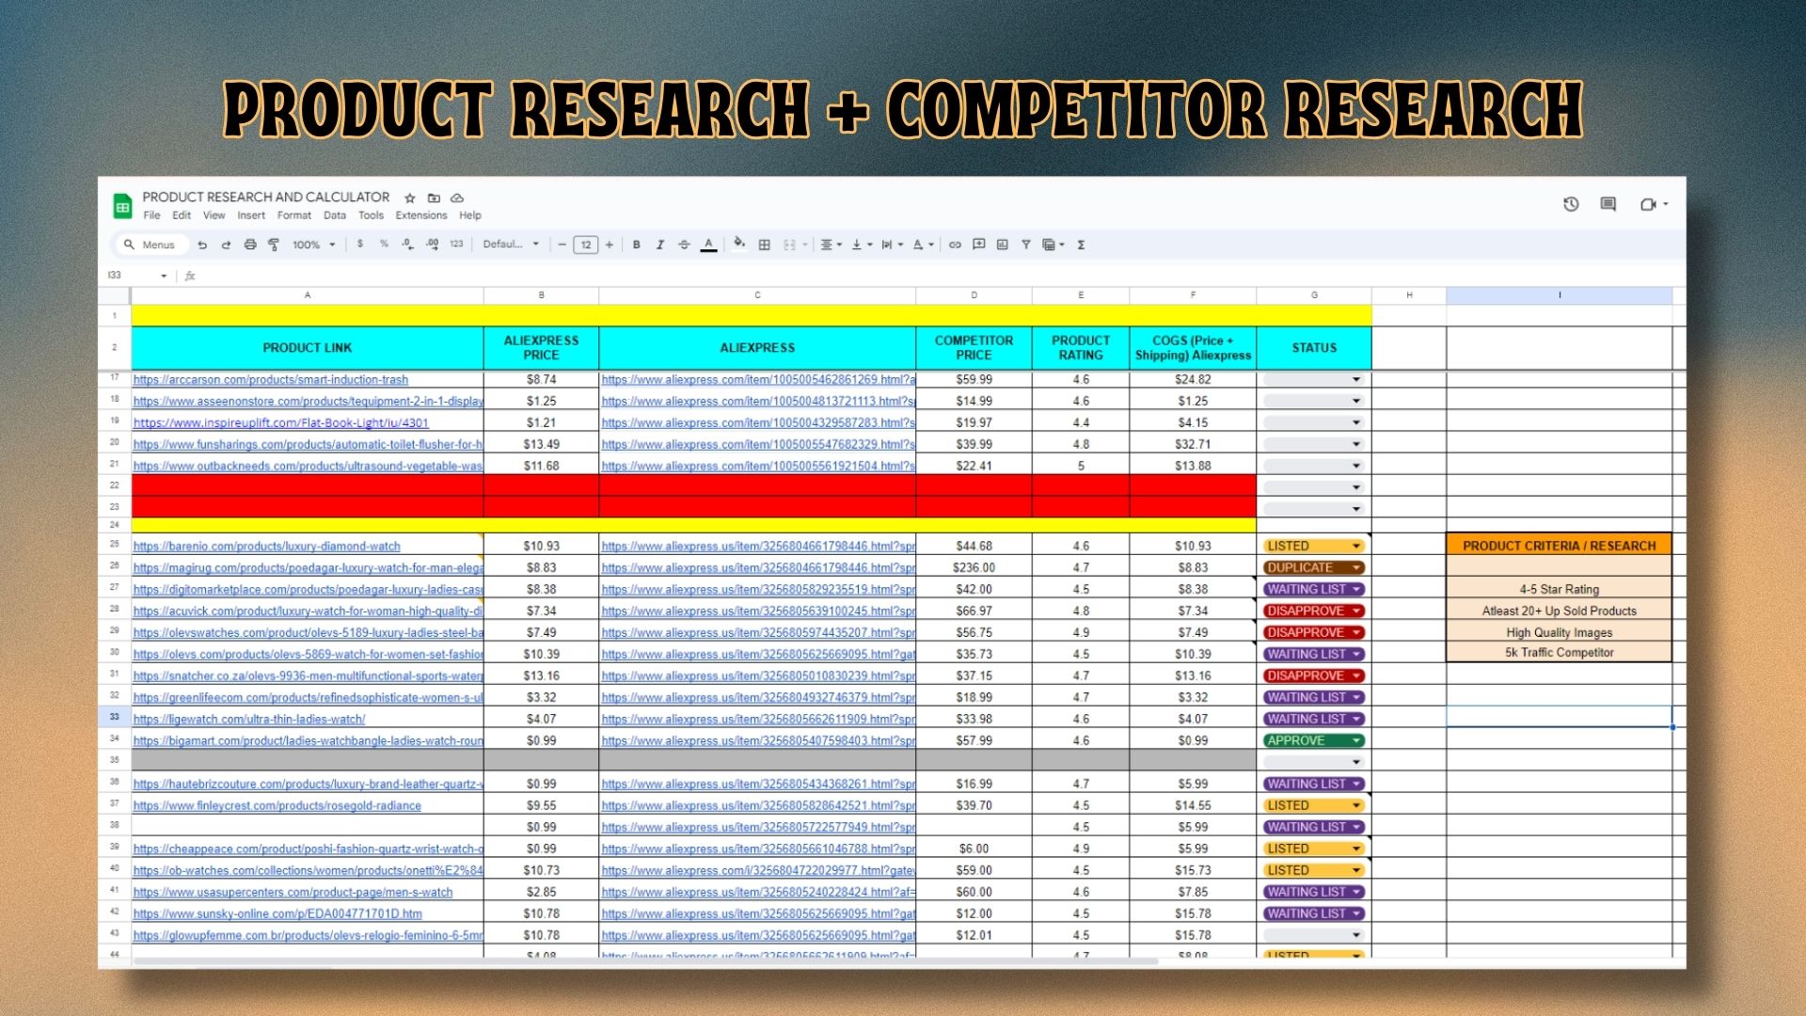Open the Extensions menu

[420, 215]
